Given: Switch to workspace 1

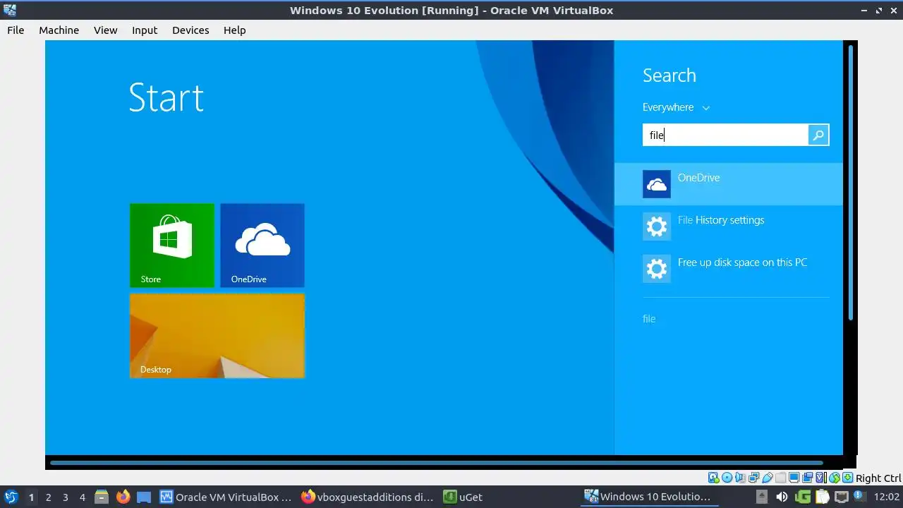Looking at the screenshot, I should point(31,497).
